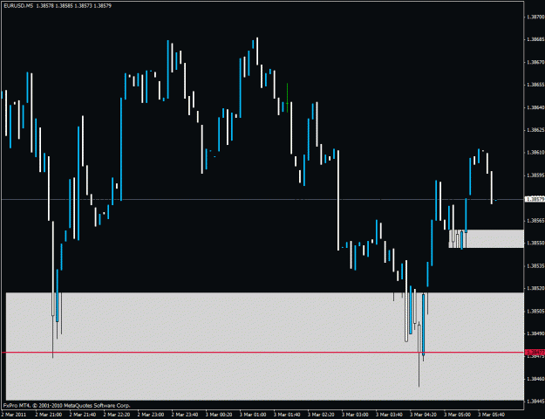Click the small grey rectangle near 1.38550
This screenshot has width=545, height=419.
(486, 238)
